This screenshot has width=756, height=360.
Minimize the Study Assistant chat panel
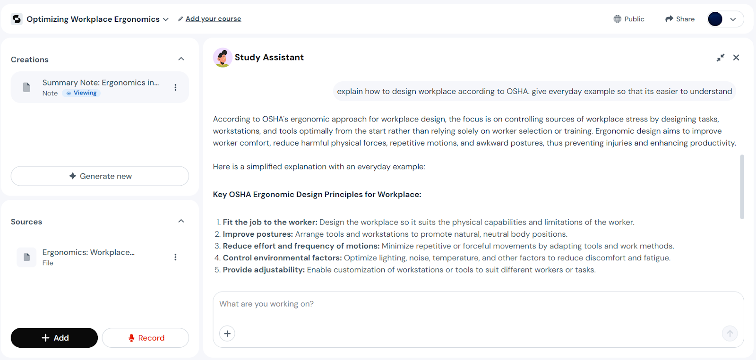click(720, 58)
